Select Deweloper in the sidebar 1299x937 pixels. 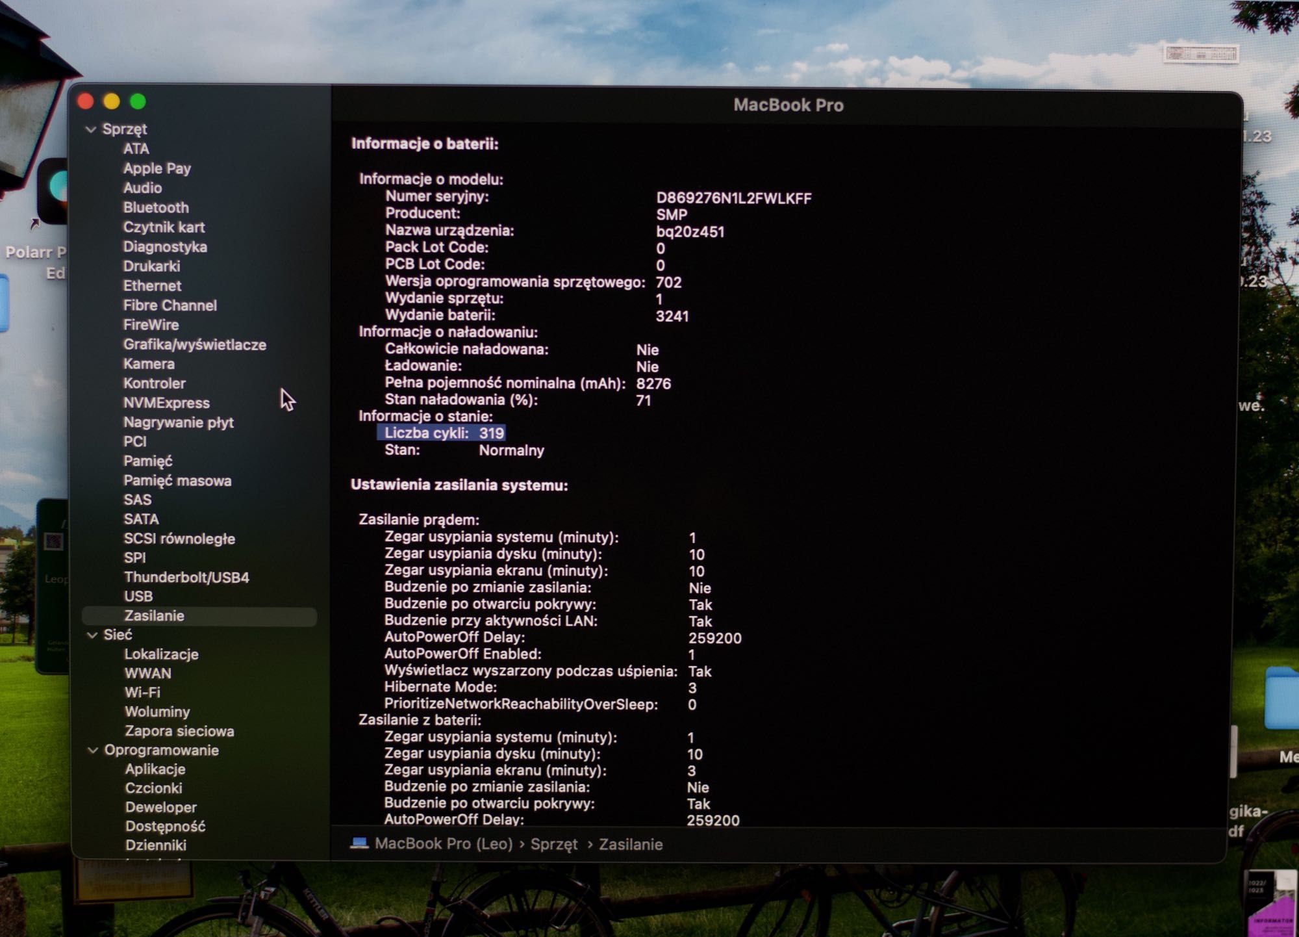(160, 807)
